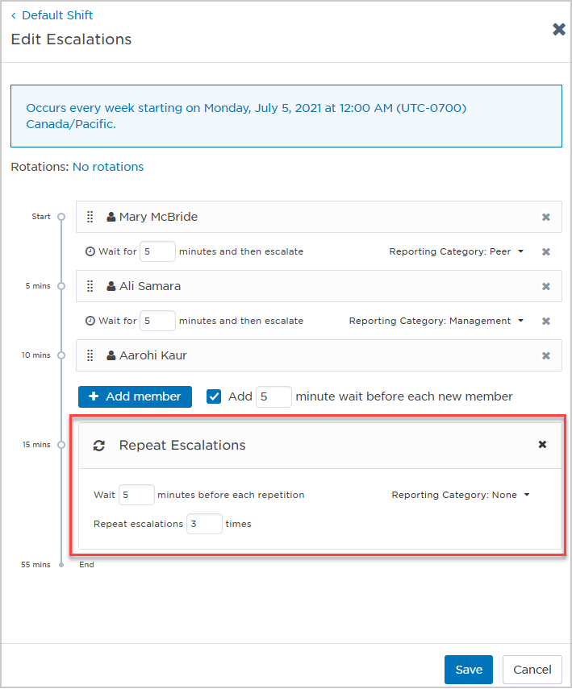Viewport: 572px width, 689px height.
Task: Remove Mary McBride from escalation
Action: point(546,217)
